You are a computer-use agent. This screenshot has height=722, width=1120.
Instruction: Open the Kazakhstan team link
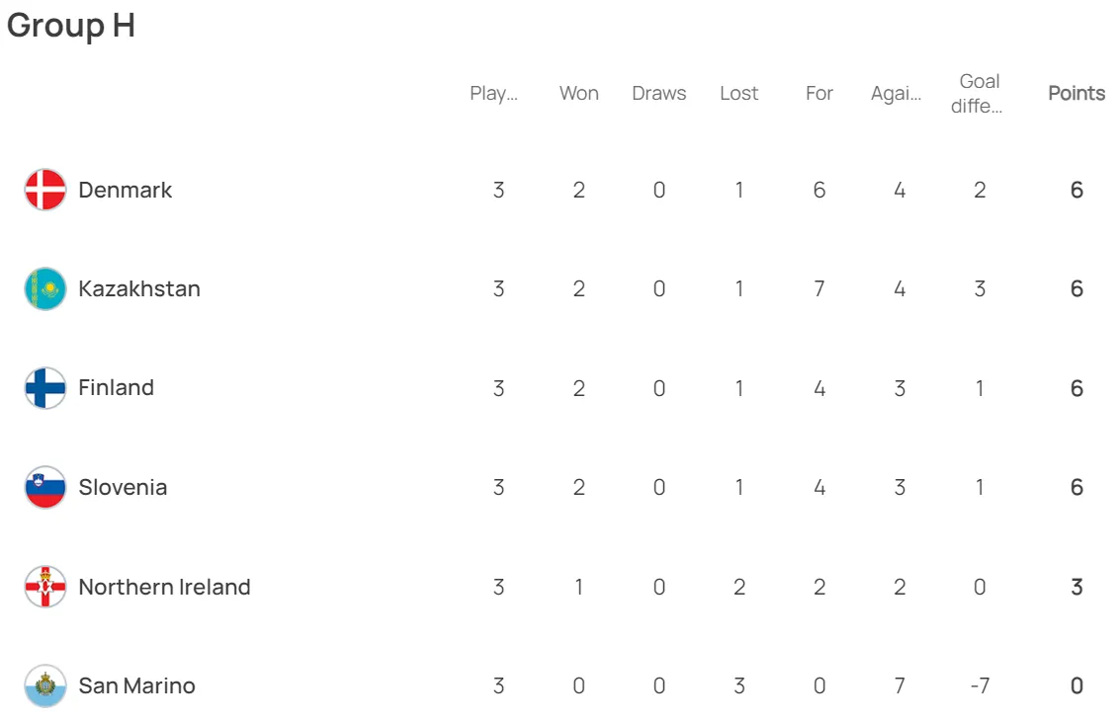[139, 289]
